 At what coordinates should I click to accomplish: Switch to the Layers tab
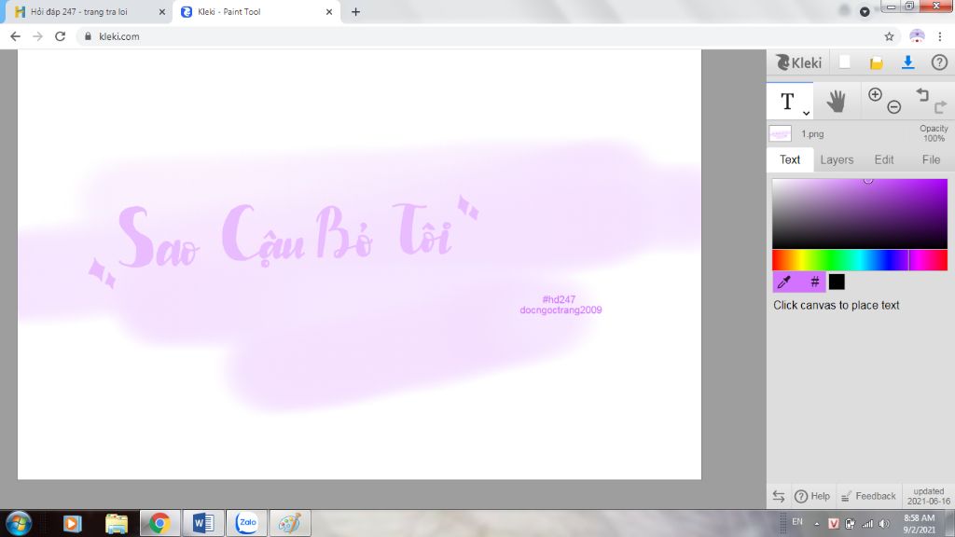pyautogui.click(x=837, y=159)
